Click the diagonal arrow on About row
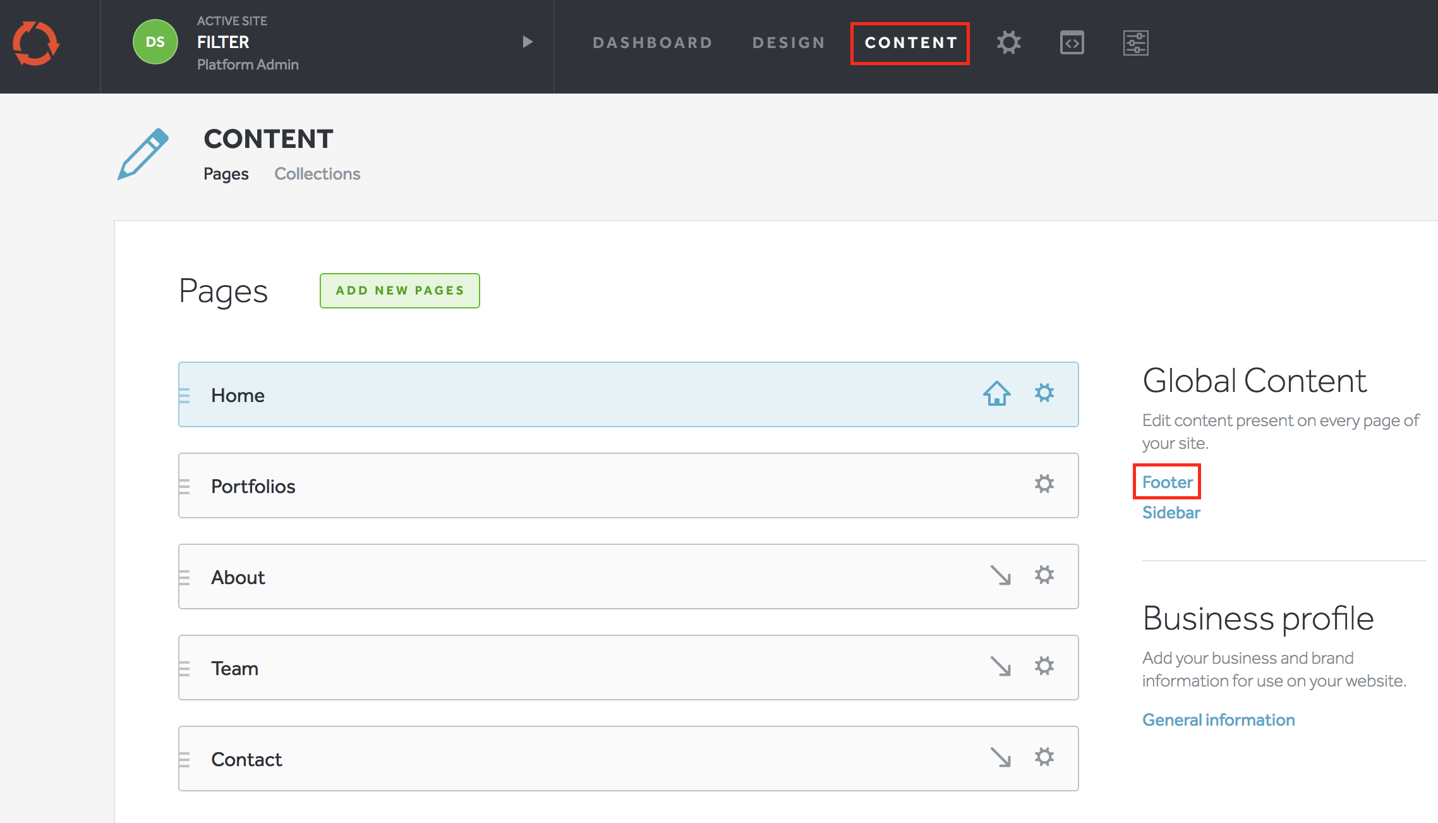Viewport: 1438px width, 823px height. coord(1000,575)
